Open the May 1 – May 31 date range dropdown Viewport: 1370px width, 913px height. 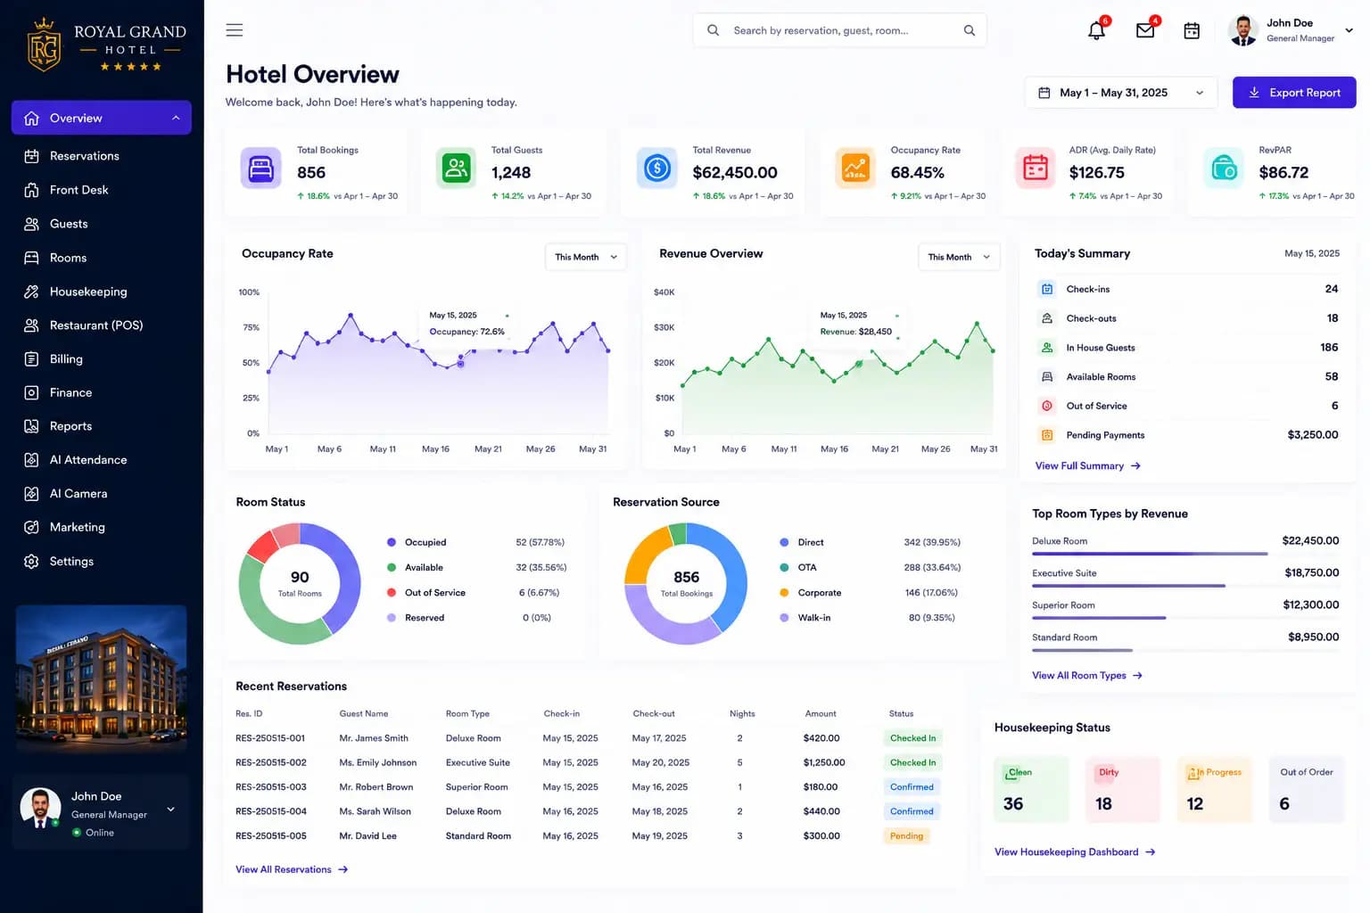coord(1121,93)
